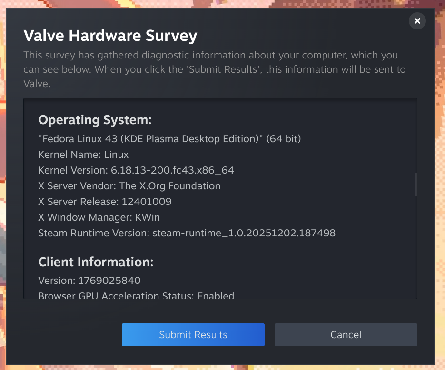Screen dimensions: 445x370
Task: Click the X Server Release entry
Action: 105,202
